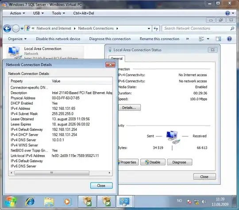The height and width of the screenshot is (210, 239).
Task: Select the Link-local IPv6 Address row
Action: coord(61,156)
